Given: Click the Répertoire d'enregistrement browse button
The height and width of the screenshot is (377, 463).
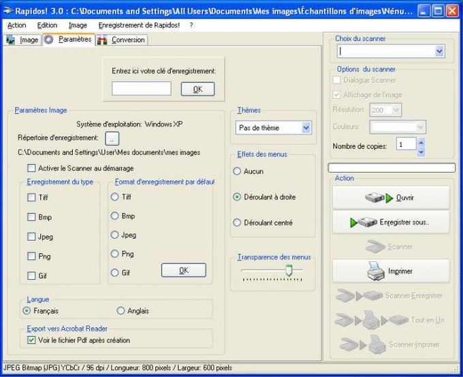Looking at the screenshot, I should (x=112, y=138).
